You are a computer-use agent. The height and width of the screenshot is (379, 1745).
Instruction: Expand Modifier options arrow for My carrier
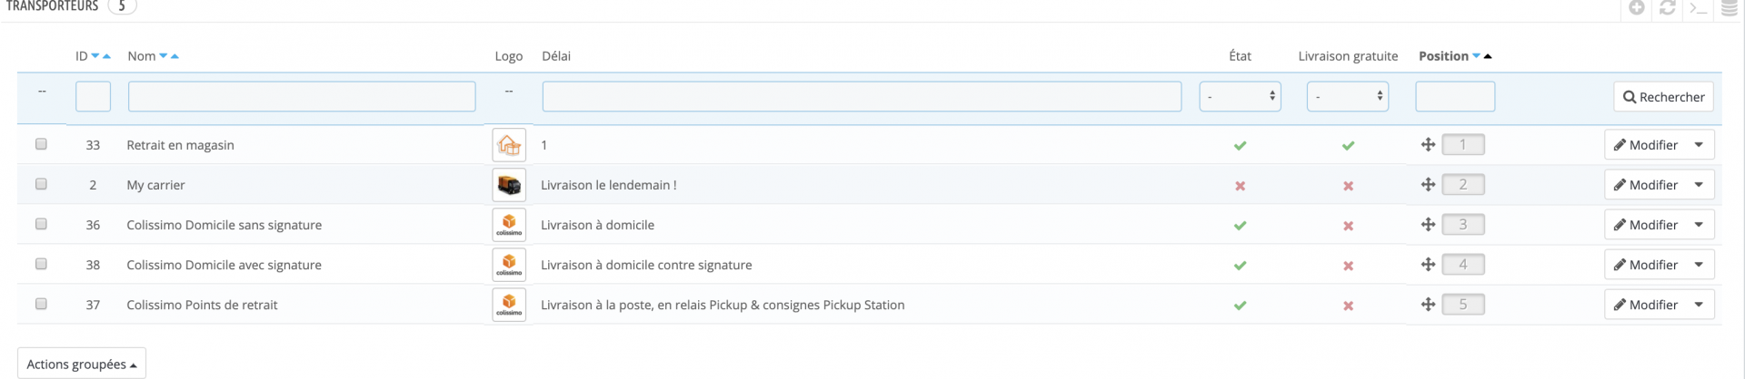[x=1699, y=185]
